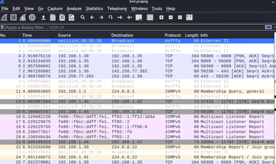Viewport: 276px width, 164px height.
Task: Find a packet magnifier icon
Action: point(83,17)
